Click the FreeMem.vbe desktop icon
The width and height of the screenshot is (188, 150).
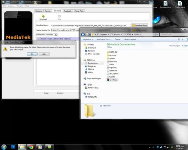(x=166, y=5)
